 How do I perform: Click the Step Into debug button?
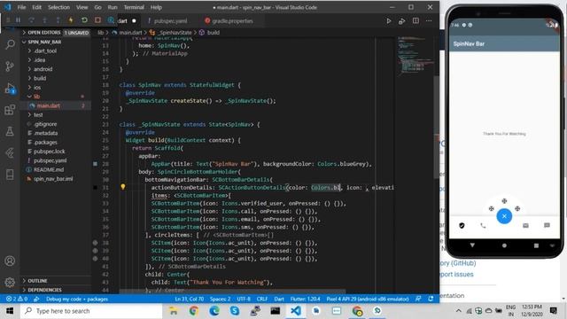click(x=44, y=20)
